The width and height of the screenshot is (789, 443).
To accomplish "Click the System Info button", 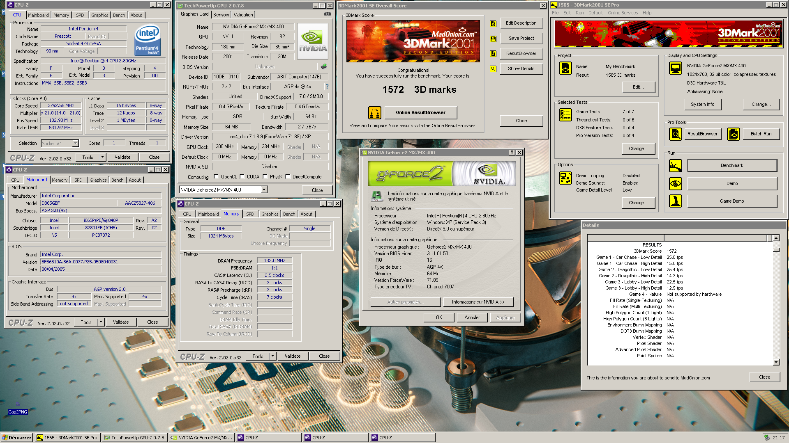I will pos(702,104).
